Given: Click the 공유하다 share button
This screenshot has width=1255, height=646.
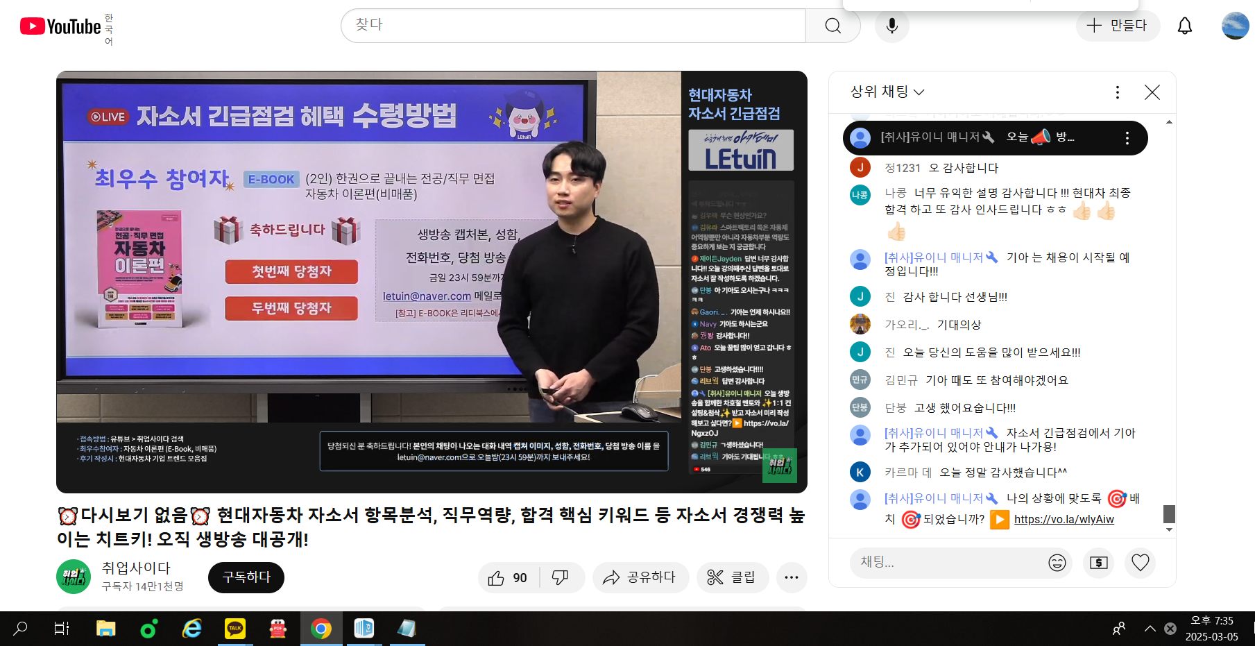Looking at the screenshot, I should (640, 578).
